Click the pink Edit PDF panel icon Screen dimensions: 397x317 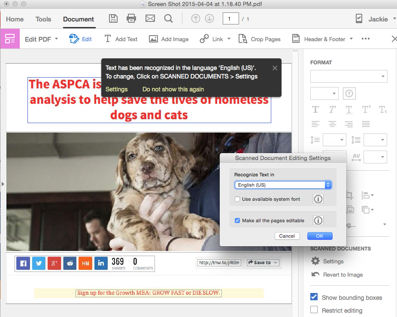[10, 39]
